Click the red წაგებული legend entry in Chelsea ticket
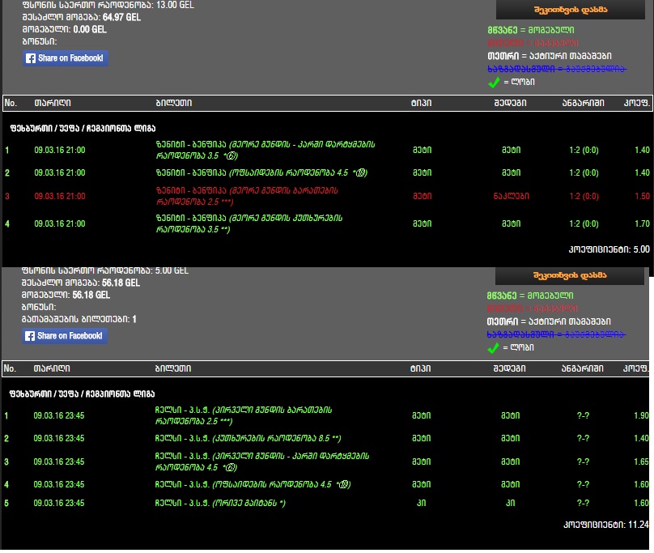 tap(533, 308)
